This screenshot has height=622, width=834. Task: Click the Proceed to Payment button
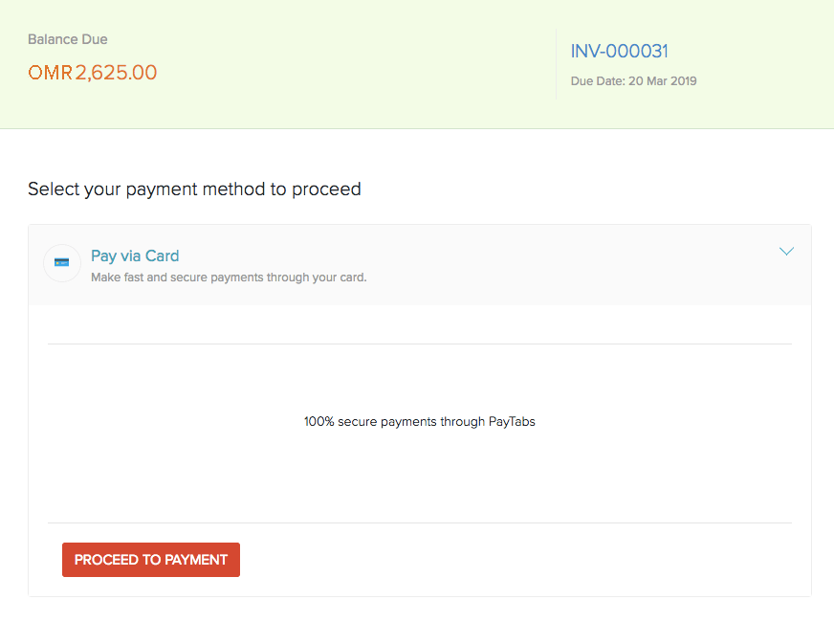[x=151, y=560]
